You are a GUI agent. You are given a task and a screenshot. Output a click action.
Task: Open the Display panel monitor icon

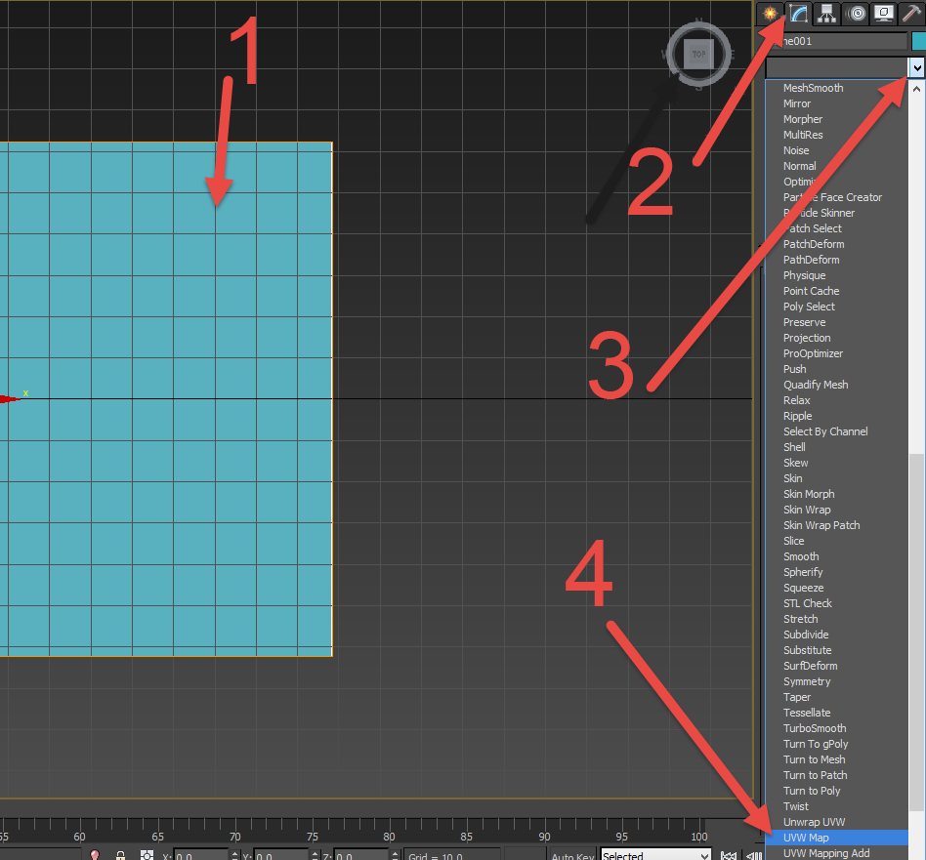pyautogui.click(x=883, y=13)
